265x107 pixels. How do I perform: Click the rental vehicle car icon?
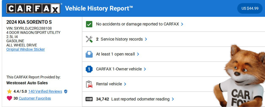[x=89, y=84]
